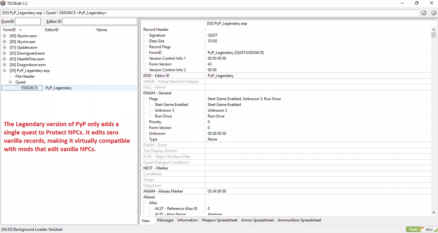Select the Start Game Enabled flag label
Viewport: 438px width, 233px height.
171,105
